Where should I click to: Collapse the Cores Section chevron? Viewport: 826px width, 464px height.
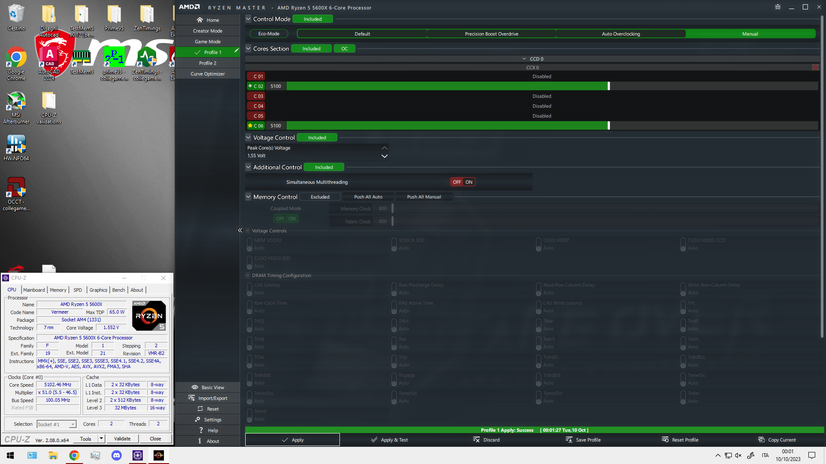[248, 49]
